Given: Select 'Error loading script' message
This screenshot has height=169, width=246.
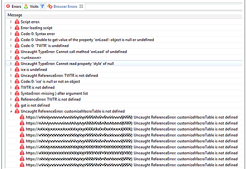Looking at the screenshot, I should [x=36, y=28].
